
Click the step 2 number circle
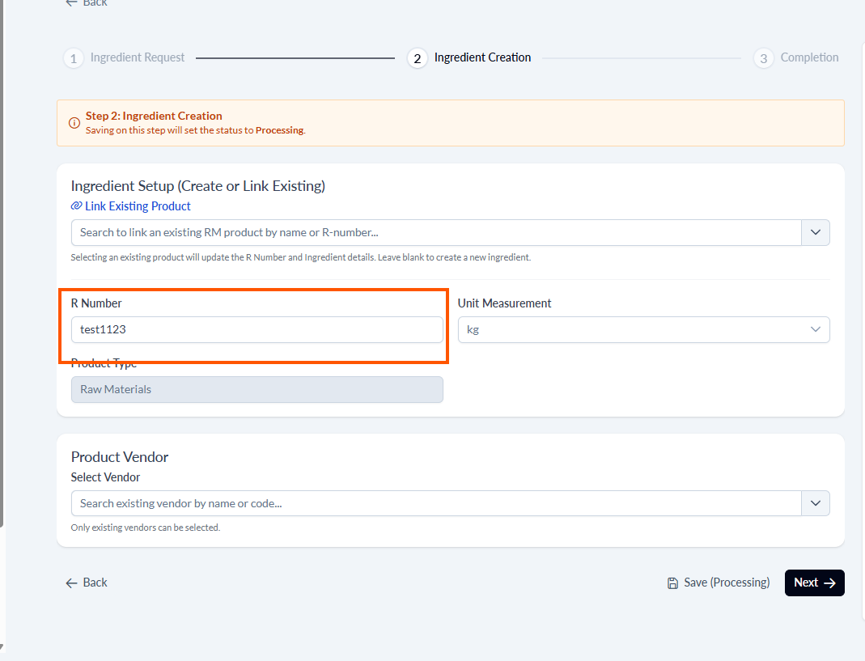(417, 58)
